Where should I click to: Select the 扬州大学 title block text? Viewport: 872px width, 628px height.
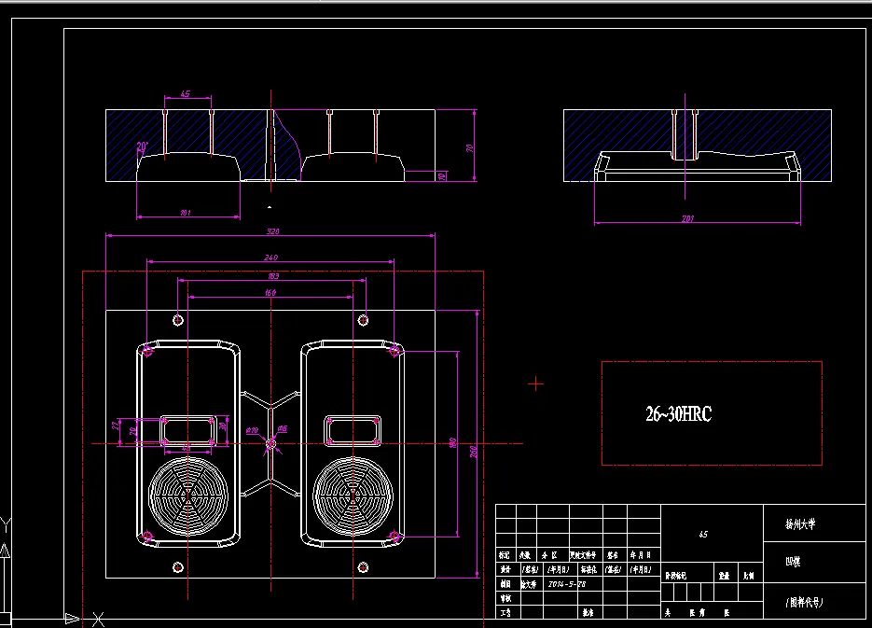tap(800, 524)
